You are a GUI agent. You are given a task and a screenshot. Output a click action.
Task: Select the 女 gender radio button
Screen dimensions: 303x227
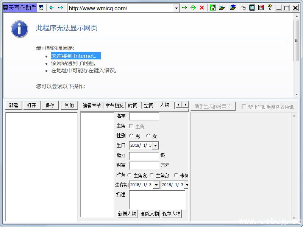point(148,136)
